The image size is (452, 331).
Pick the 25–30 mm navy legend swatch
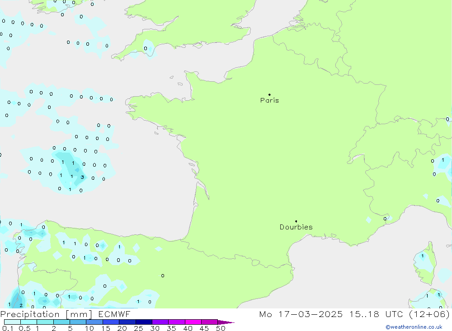pos(144,322)
